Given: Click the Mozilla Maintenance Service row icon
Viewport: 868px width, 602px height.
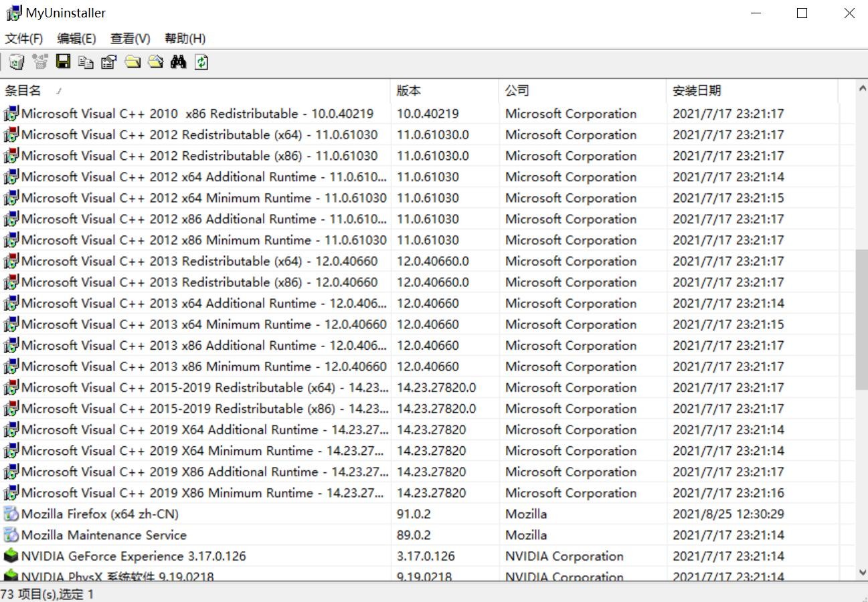Looking at the screenshot, I should (11, 535).
